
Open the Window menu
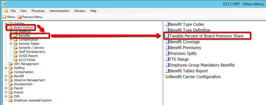click(80, 11)
